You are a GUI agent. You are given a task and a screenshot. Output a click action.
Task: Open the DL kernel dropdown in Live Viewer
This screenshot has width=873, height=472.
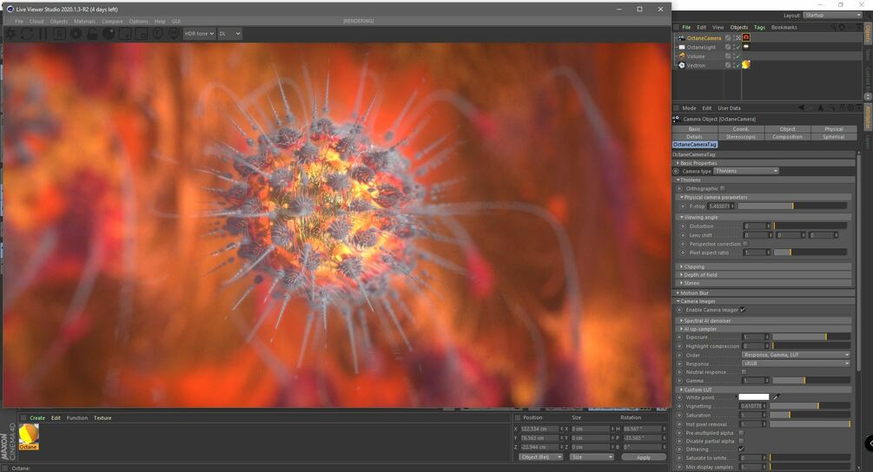(229, 33)
